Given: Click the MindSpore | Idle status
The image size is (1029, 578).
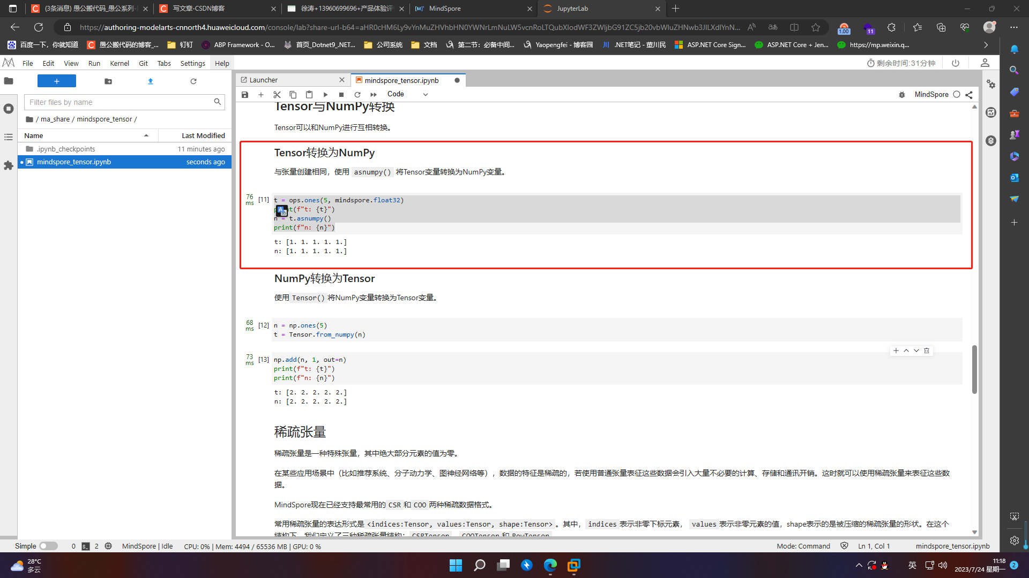Looking at the screenshot, I should [x=147, y=546].
